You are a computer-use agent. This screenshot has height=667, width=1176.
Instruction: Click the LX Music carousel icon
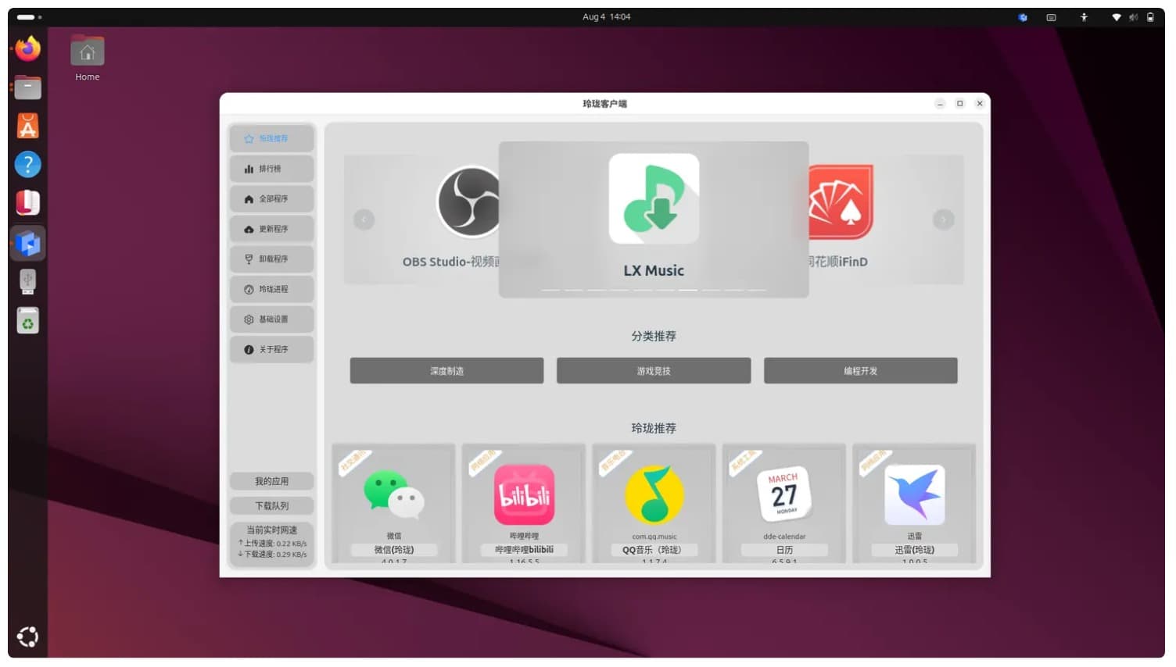click(654, 198)
